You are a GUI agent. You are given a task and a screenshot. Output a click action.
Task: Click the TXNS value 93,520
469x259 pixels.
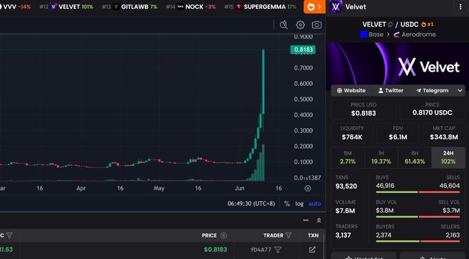coord(346,187)
